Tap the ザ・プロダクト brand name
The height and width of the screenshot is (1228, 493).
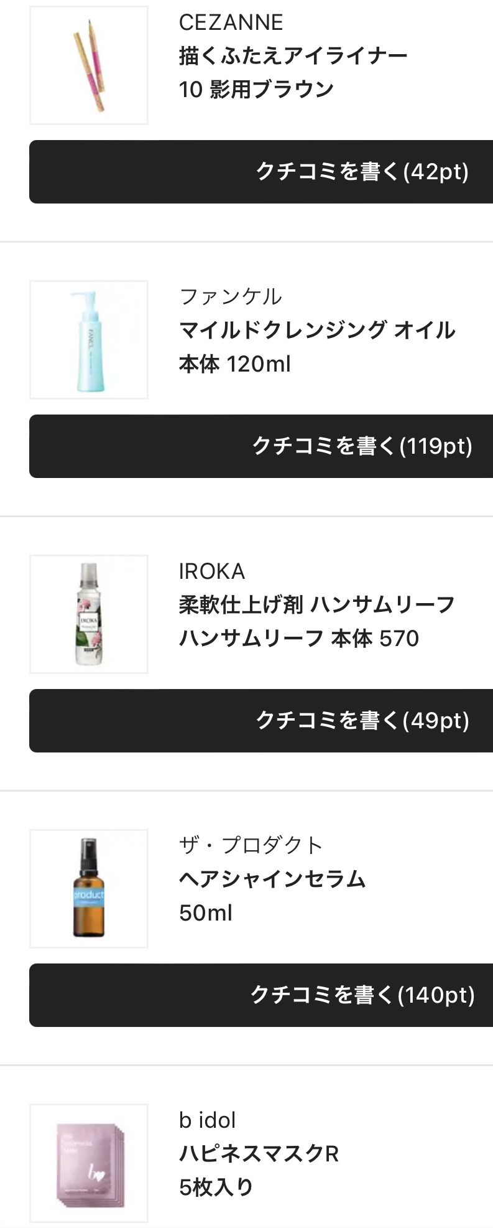click(x=251, y=845)
